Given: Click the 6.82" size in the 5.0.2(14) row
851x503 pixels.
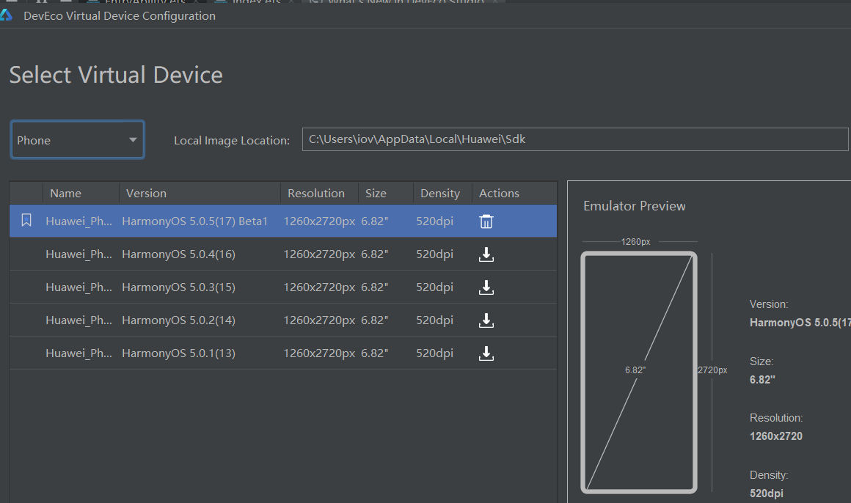Looking at the screenshot, I should click(374, 320).
